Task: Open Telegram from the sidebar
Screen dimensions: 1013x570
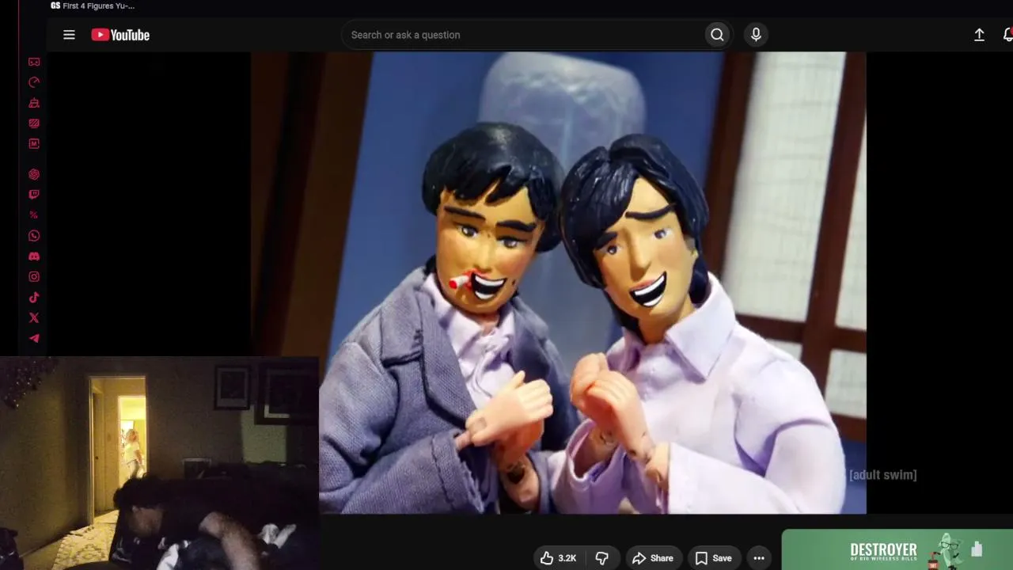Action: pyautogui.click(x=34, y=339)
